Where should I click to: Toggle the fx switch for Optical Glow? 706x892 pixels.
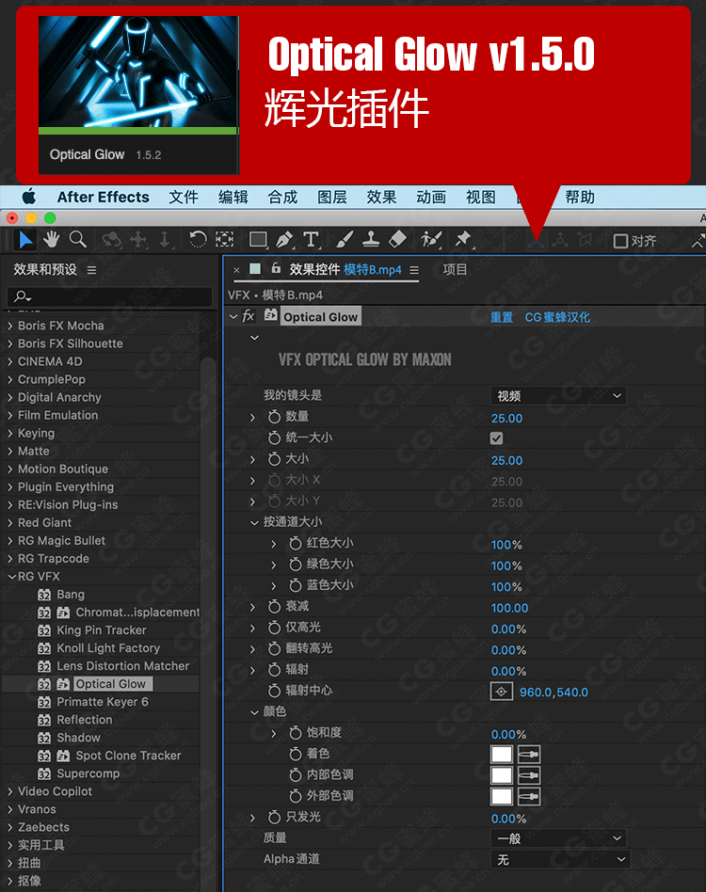248,316
